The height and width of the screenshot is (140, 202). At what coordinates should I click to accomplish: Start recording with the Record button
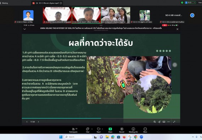coord(122,130)
